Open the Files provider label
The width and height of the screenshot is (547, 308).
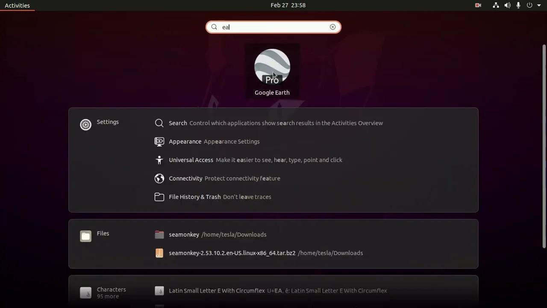coord(103,234)
